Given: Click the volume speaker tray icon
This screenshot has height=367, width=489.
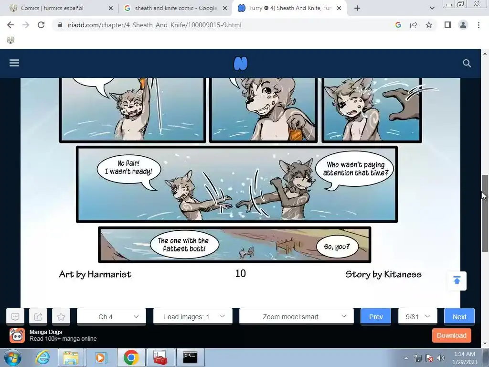Looking at the screenshot, I should 440,358.
